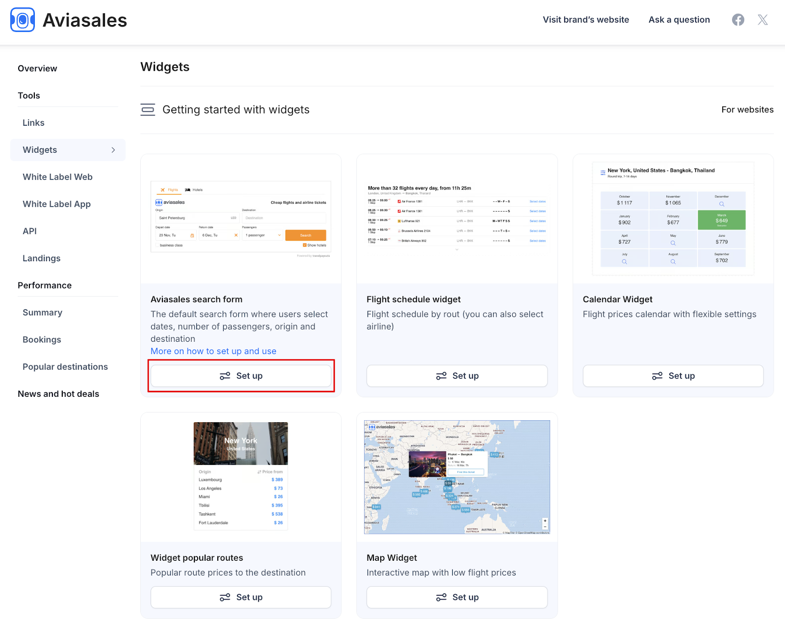Click Visit brand's website link
This screenshot has height=631, width=785.
tap(586, 20)
